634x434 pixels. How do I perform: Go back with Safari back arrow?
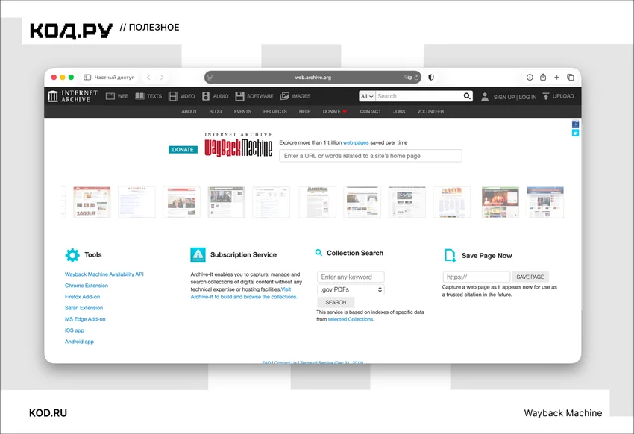pos(148,78)
